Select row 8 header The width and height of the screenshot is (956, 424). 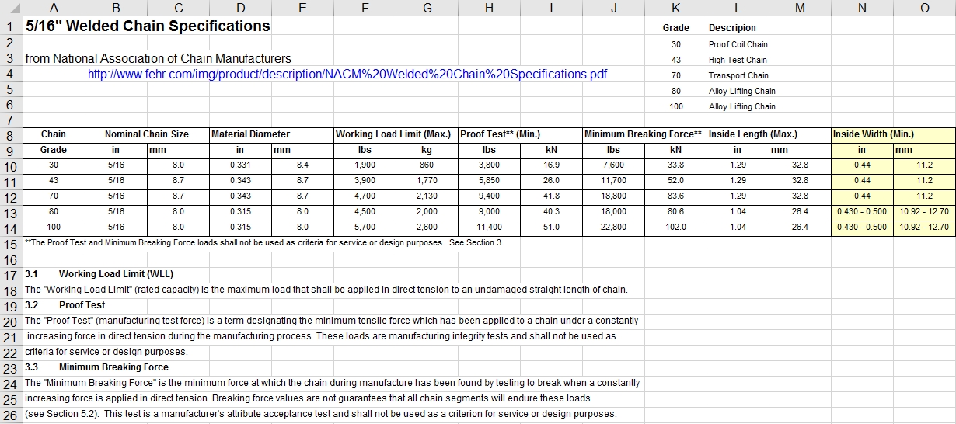pyautogui.click(x=10, y=134)
